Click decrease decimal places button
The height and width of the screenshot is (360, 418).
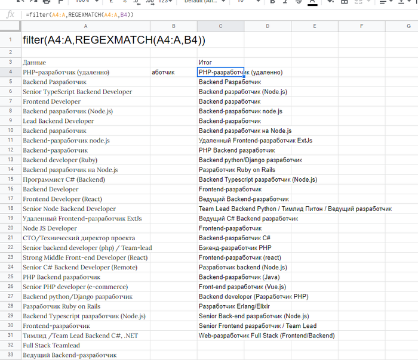[x=133, y=2]
